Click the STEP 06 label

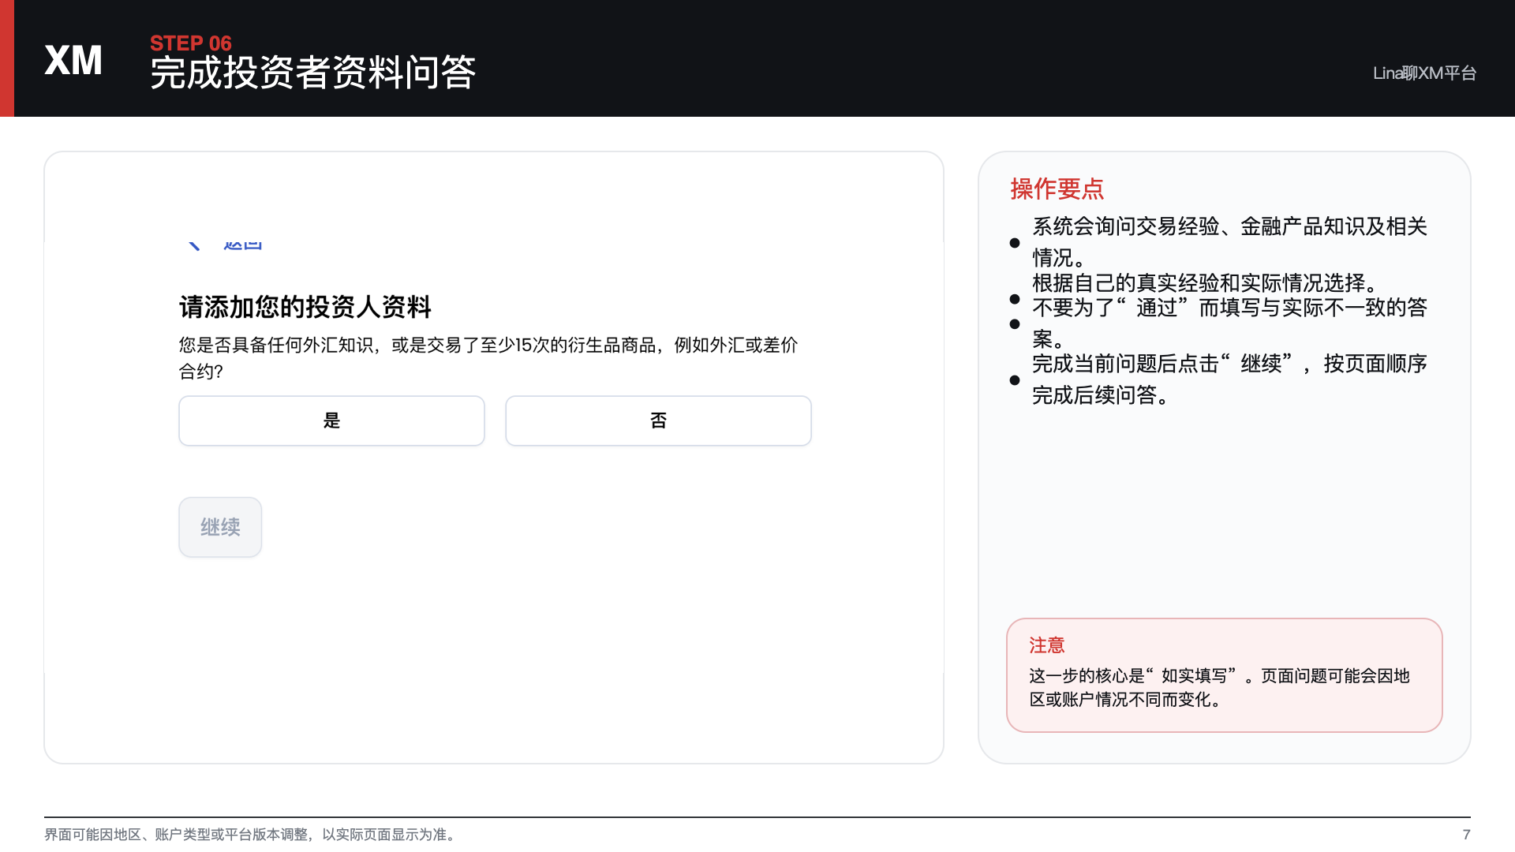pos(191,43)
